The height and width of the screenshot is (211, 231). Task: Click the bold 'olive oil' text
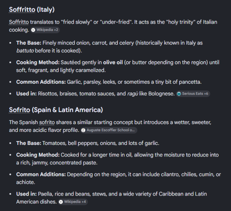pyautogui.click(x=113, y=63)
